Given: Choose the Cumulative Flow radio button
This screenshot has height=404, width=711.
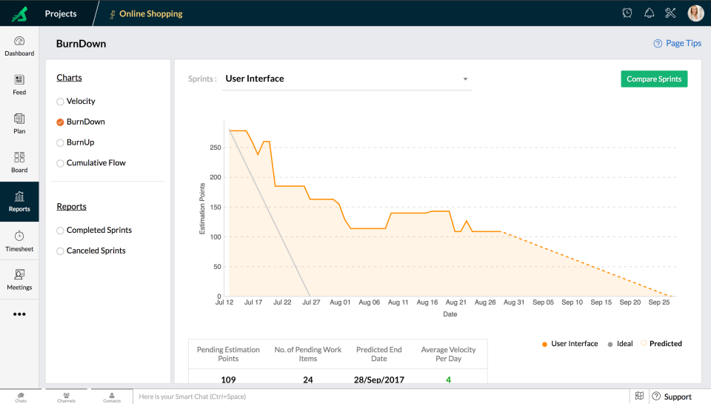Looking at the screenshot, I should pos(61,163).
